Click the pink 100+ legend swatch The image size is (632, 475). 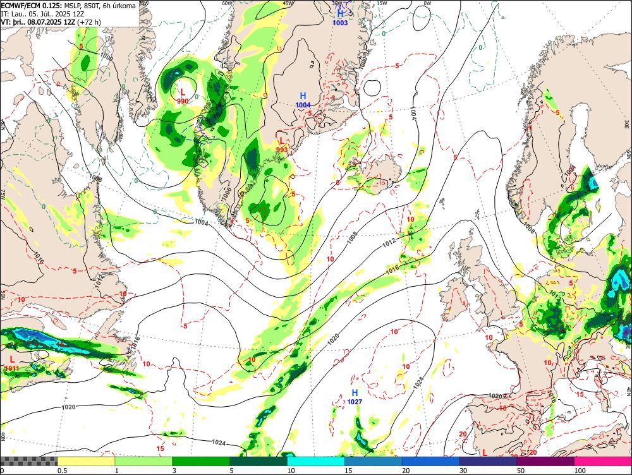(604, 461)
